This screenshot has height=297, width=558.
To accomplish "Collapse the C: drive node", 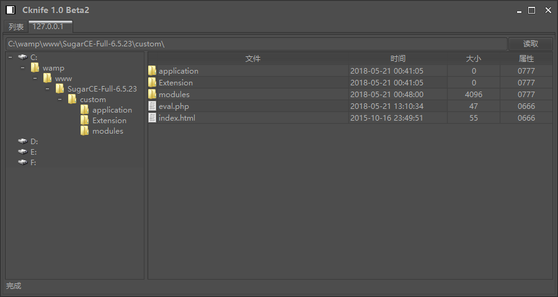I will [11, 57].
